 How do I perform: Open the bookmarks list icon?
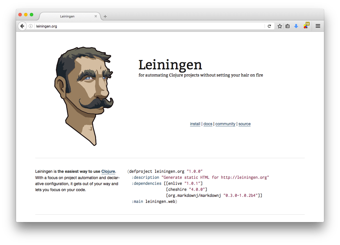pyautogui.click(x=288, y=26)
